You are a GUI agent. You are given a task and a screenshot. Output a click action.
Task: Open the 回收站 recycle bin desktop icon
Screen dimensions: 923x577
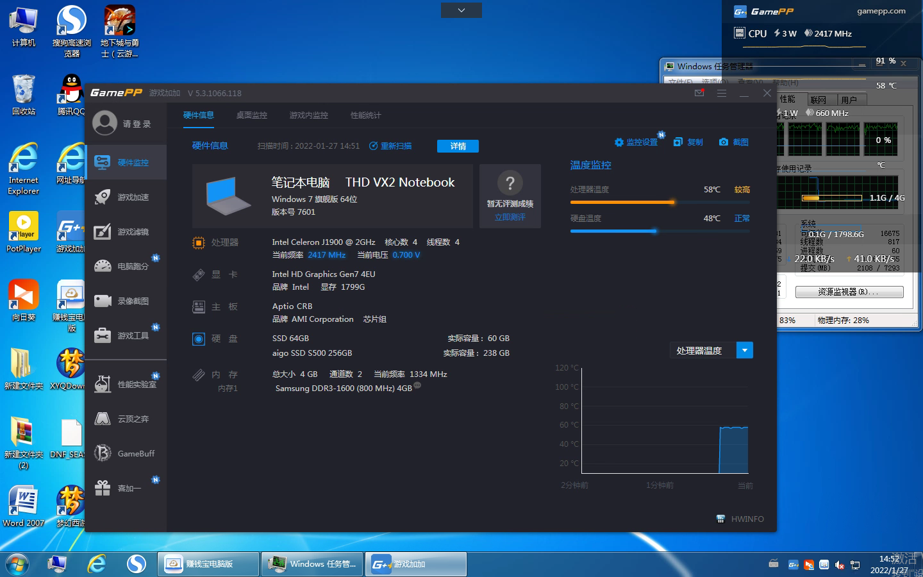pos(24,94)
